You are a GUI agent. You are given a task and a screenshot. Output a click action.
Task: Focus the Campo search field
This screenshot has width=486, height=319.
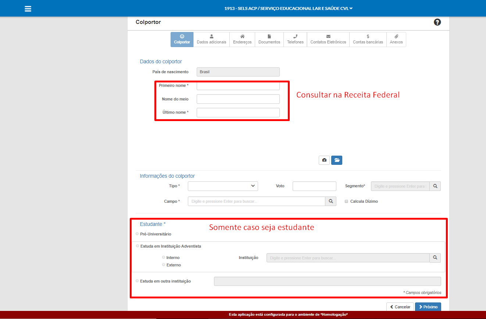coord(257,201)
